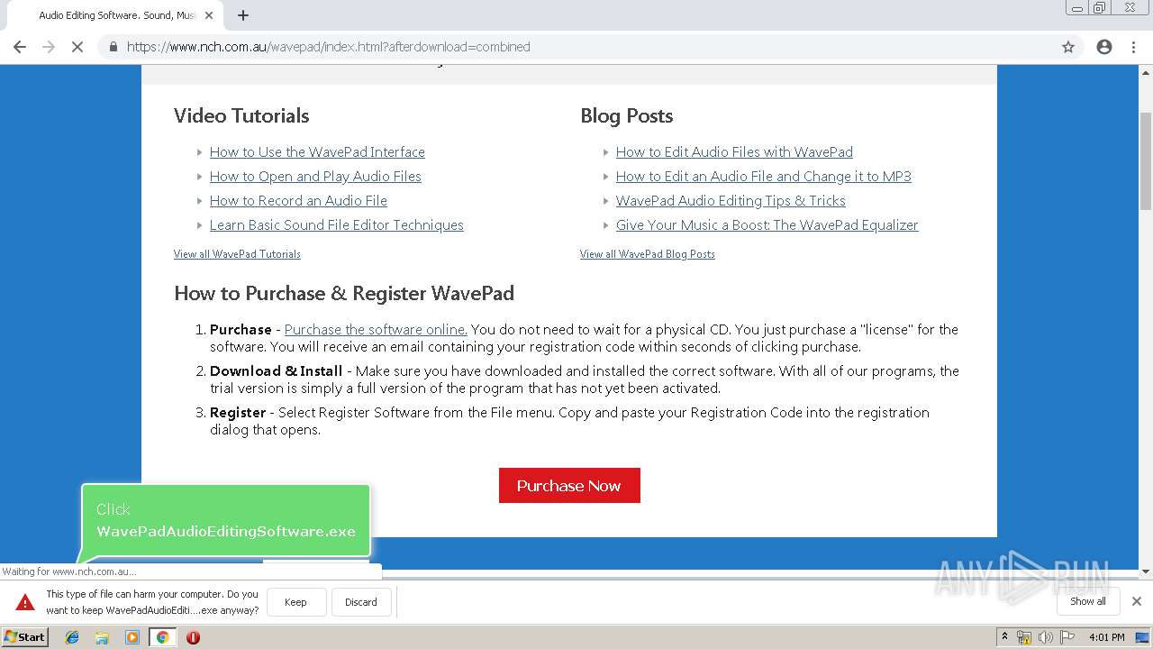The width and height of the screenshot is (1153, 649).
Task: Click the red Purchase Now button
Action: (569, 485)
